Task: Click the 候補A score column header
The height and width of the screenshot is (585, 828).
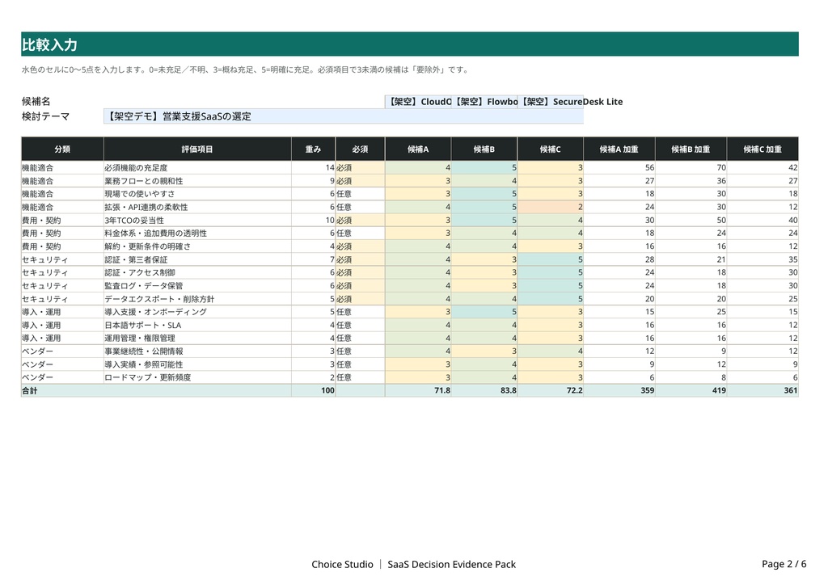Action: pos(418,149)
